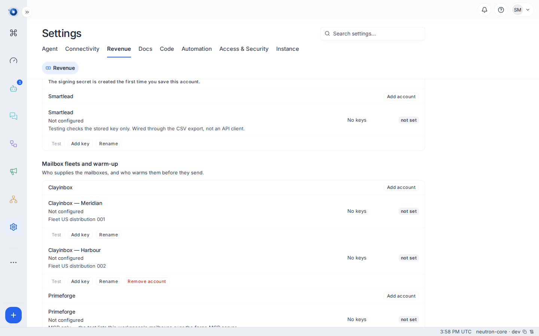
Task: Focus the Search settings field
Action: [x=373, y=34]
